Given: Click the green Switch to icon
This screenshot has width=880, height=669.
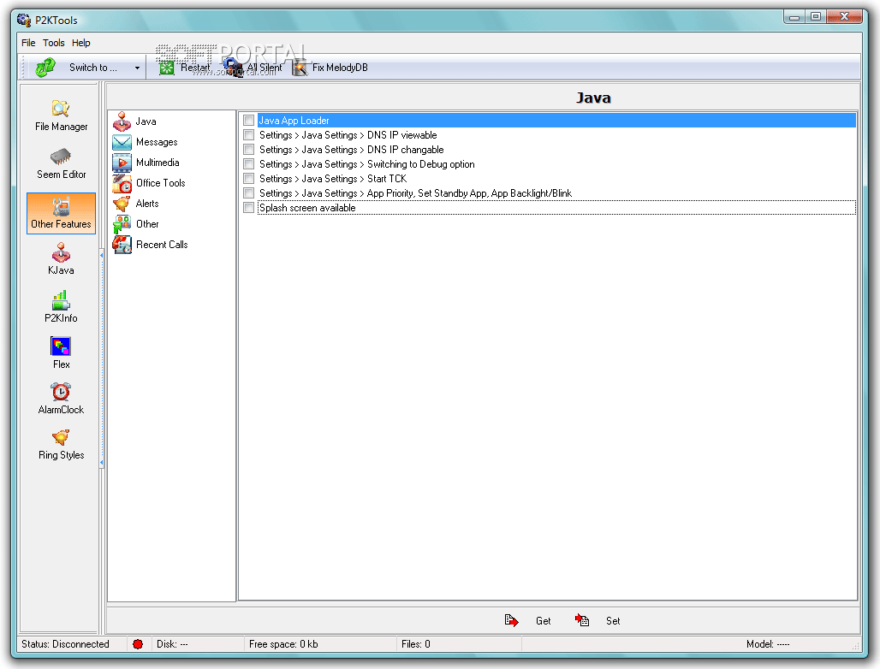Looking at the screenshot, I should [x=45, y=68].
